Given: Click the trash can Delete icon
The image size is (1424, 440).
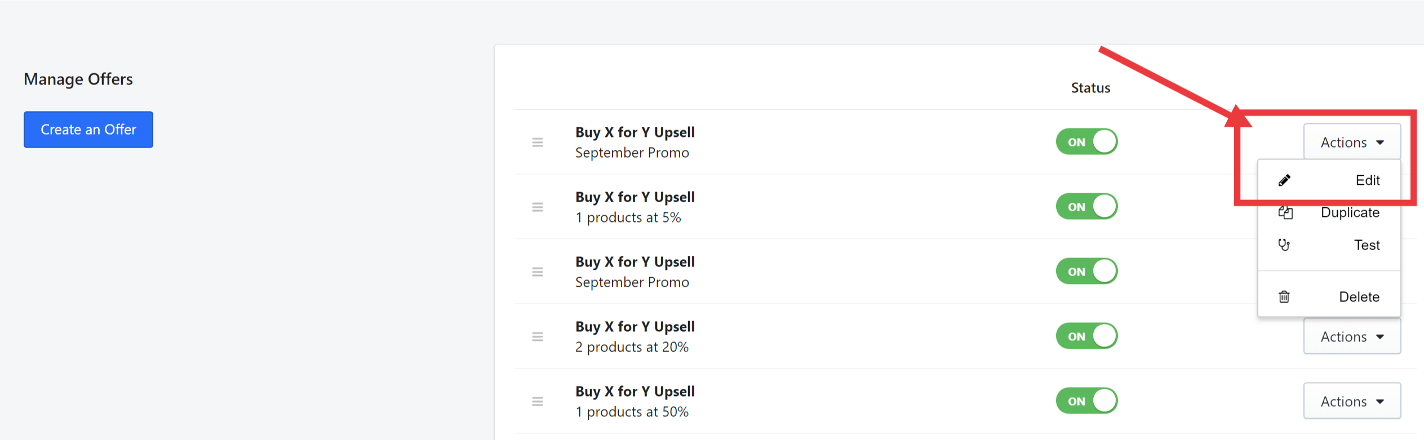Looking at the screenshot, I should click(1284, 297).
